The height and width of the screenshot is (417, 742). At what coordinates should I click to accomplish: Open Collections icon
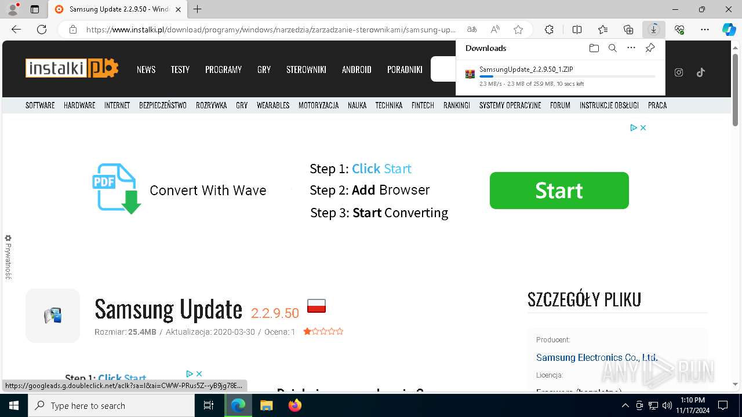628,30
